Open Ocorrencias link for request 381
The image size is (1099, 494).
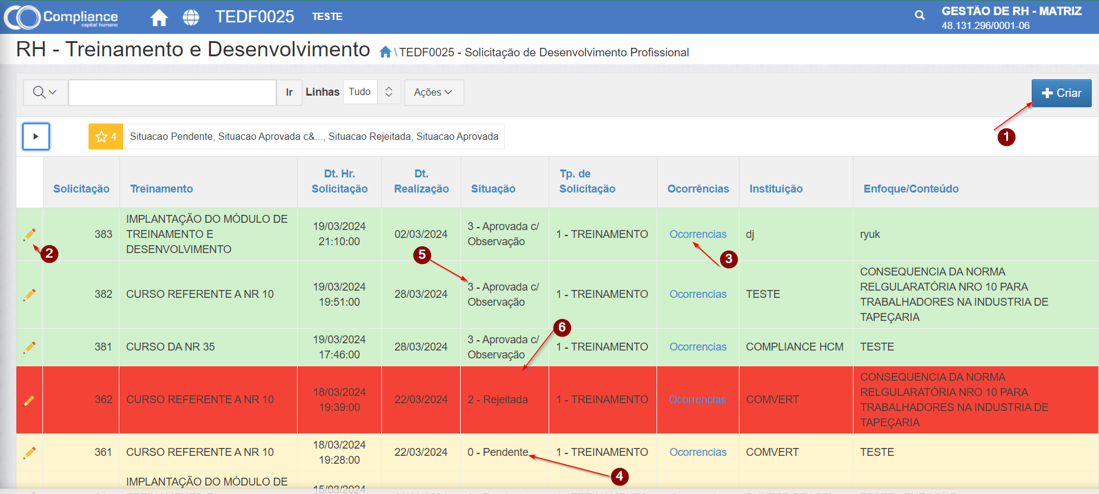pyautogui.click(x=698, y=347)
